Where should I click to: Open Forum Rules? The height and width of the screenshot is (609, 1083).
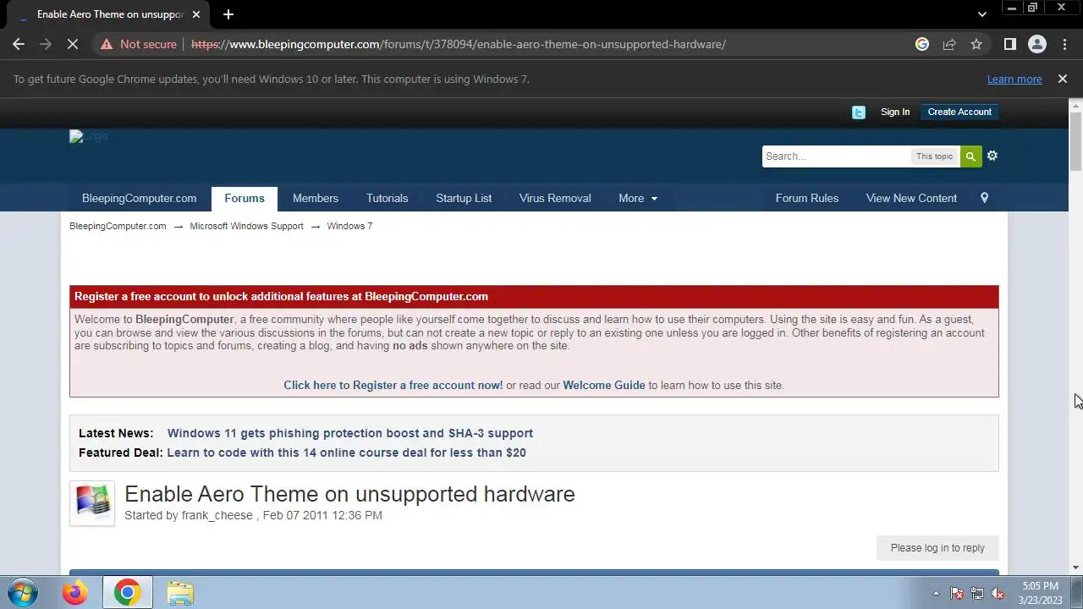[x=807, y=198]
